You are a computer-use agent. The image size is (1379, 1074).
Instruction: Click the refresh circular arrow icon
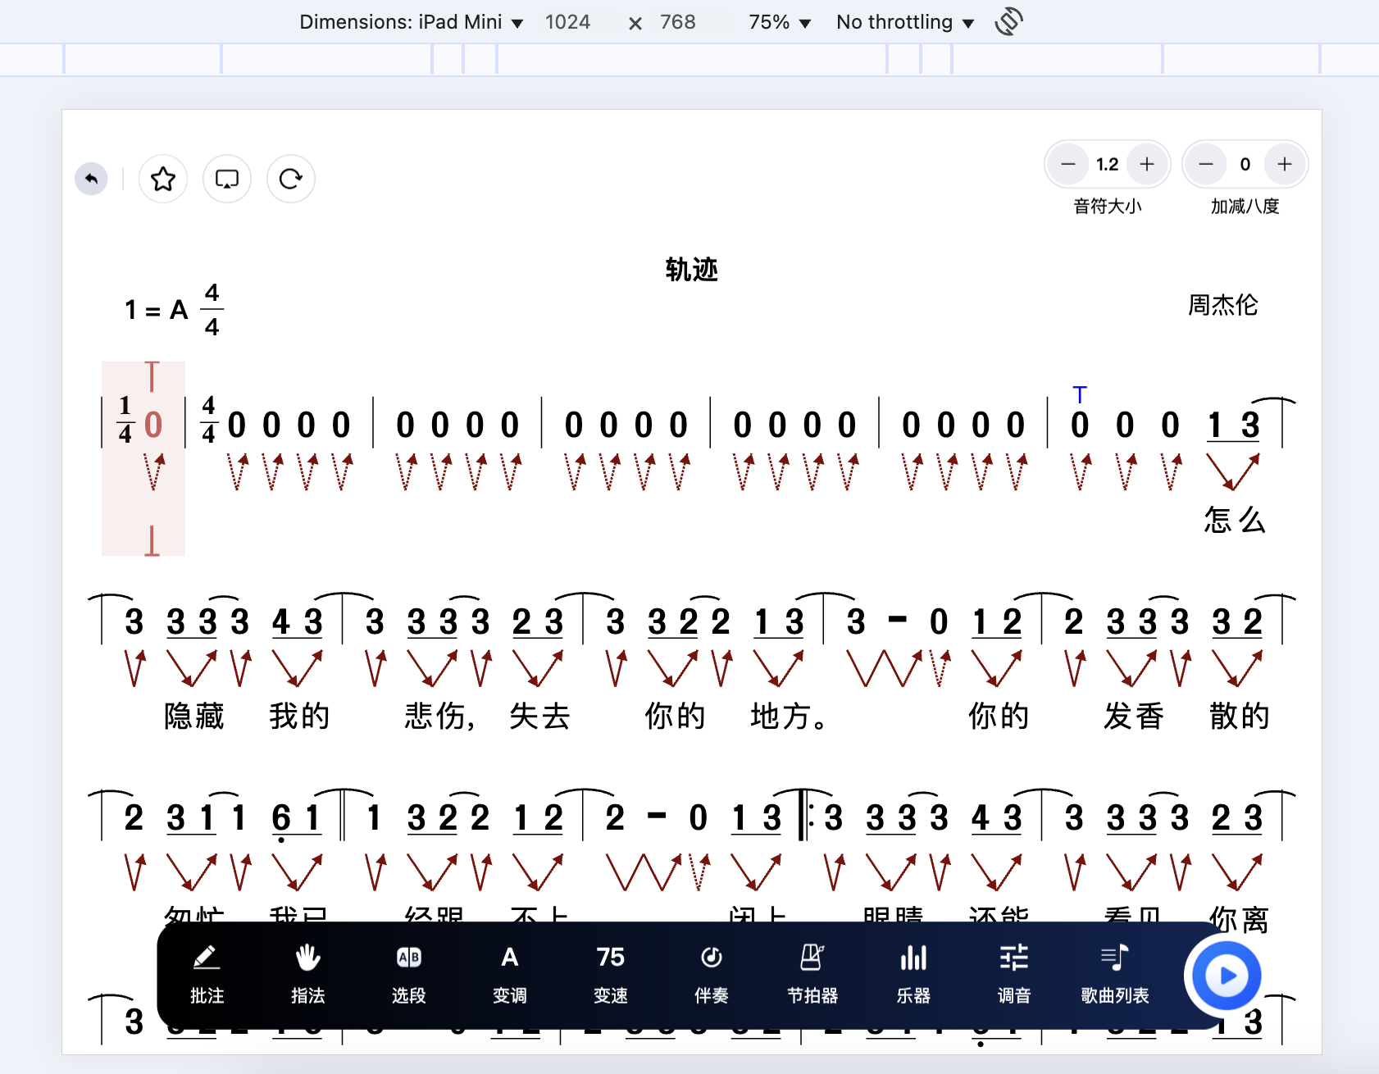(x=291, y=179)
